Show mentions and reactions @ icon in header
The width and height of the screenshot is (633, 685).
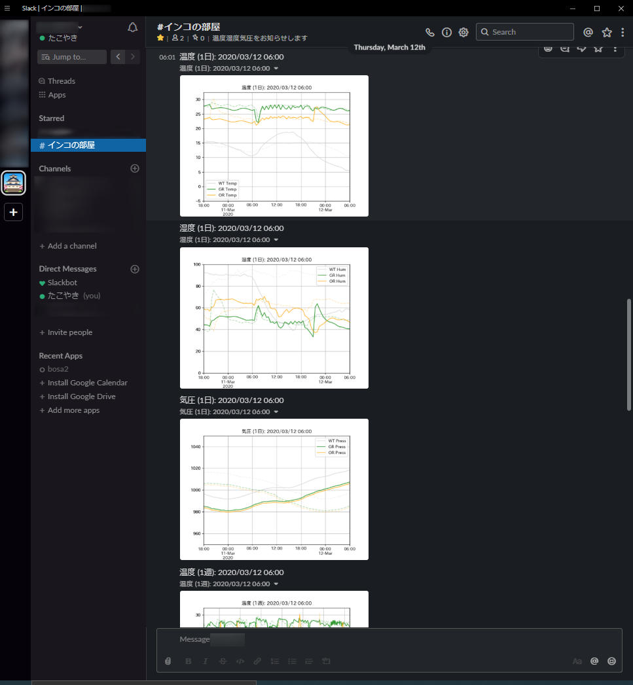click(x=588, y=32)
